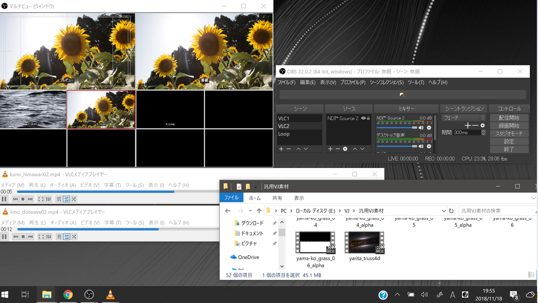538x303 pixels.
Task: Expand the Explorer ribbon chevron
Action: click(533, 198)
